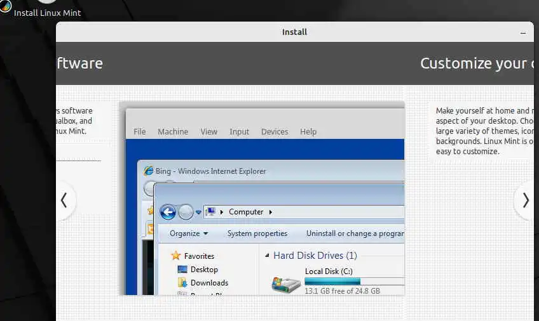The image size is (539, 321).
Task: Open the Input menu in the slideshow image
Action: tap(239, 132)
